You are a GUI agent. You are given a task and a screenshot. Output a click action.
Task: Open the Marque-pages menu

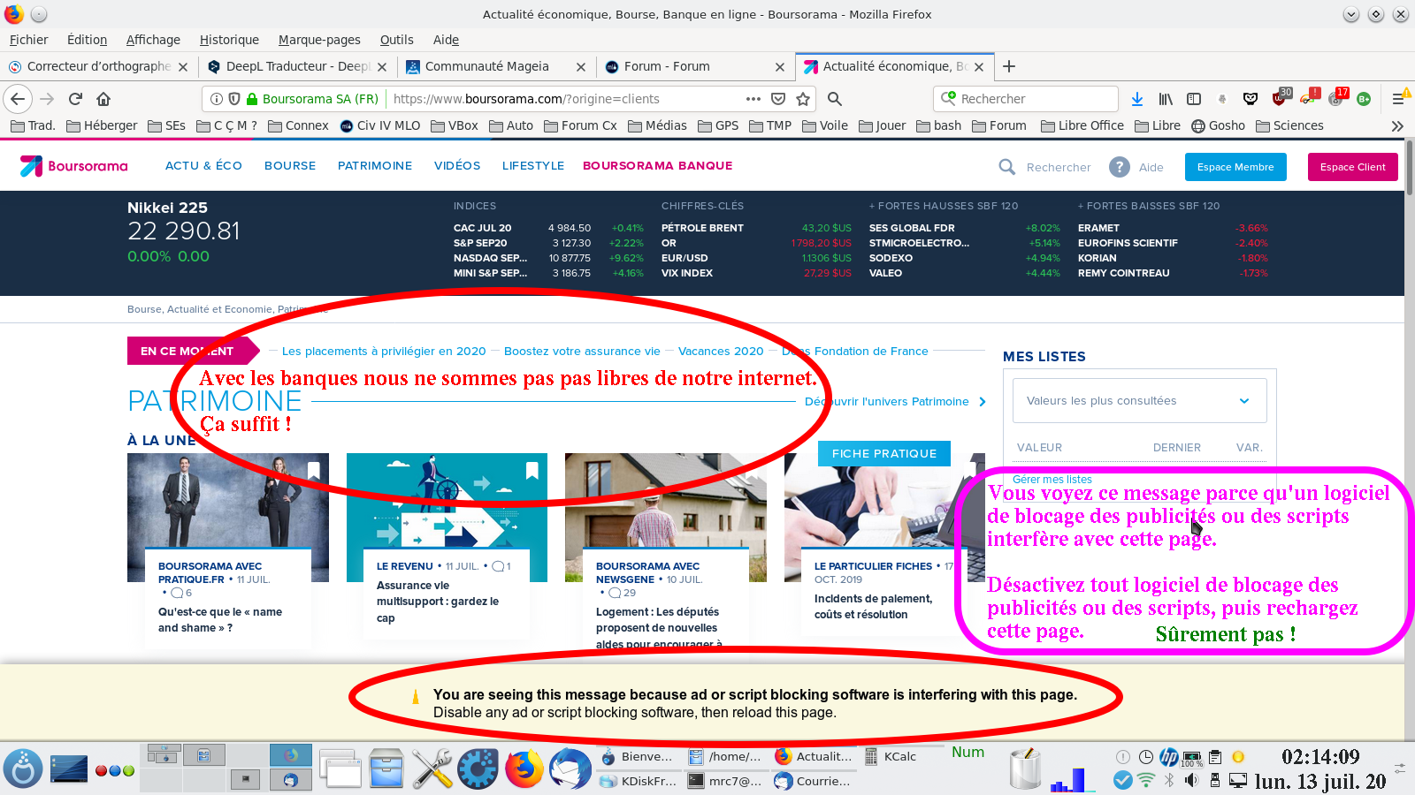319,40
